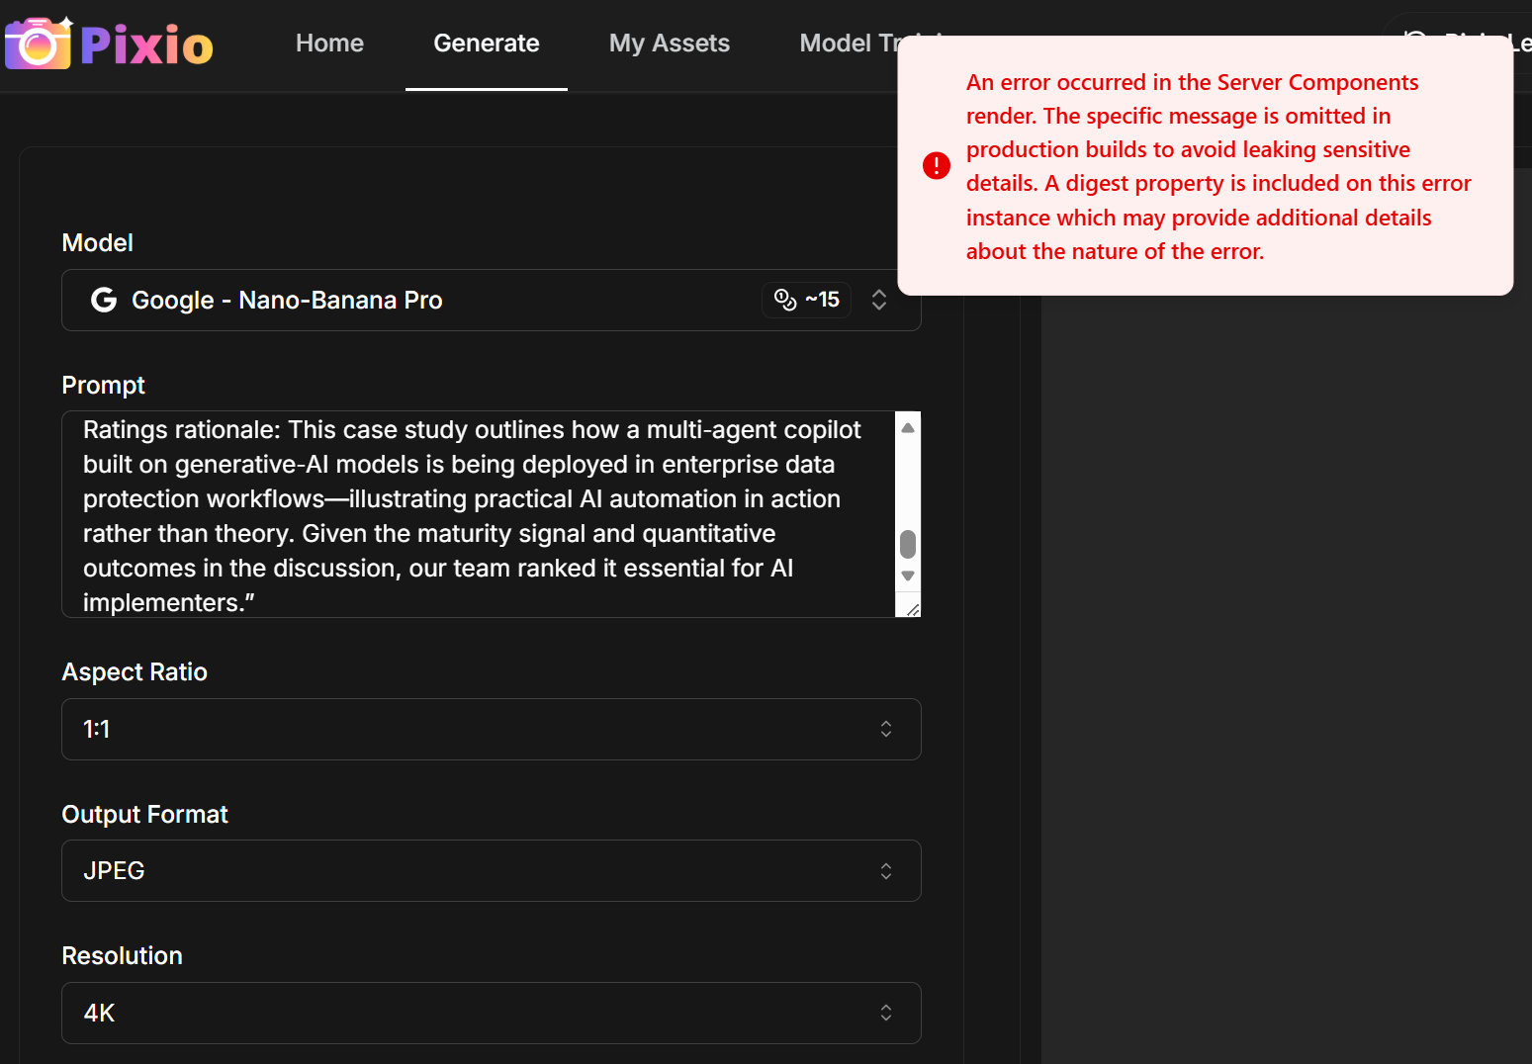Viewport: 1532px width, 1064px height.
Task: Click the model selector up-down chevron
Action: [879, 300]
